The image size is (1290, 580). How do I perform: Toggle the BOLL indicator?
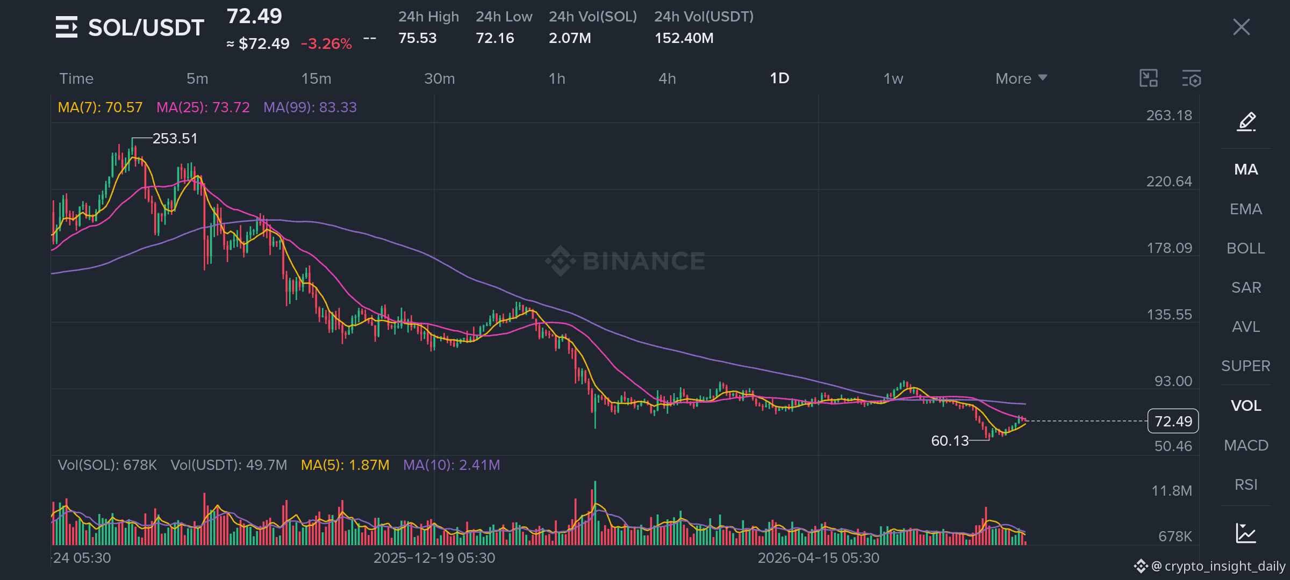(x=1246, y=248)
